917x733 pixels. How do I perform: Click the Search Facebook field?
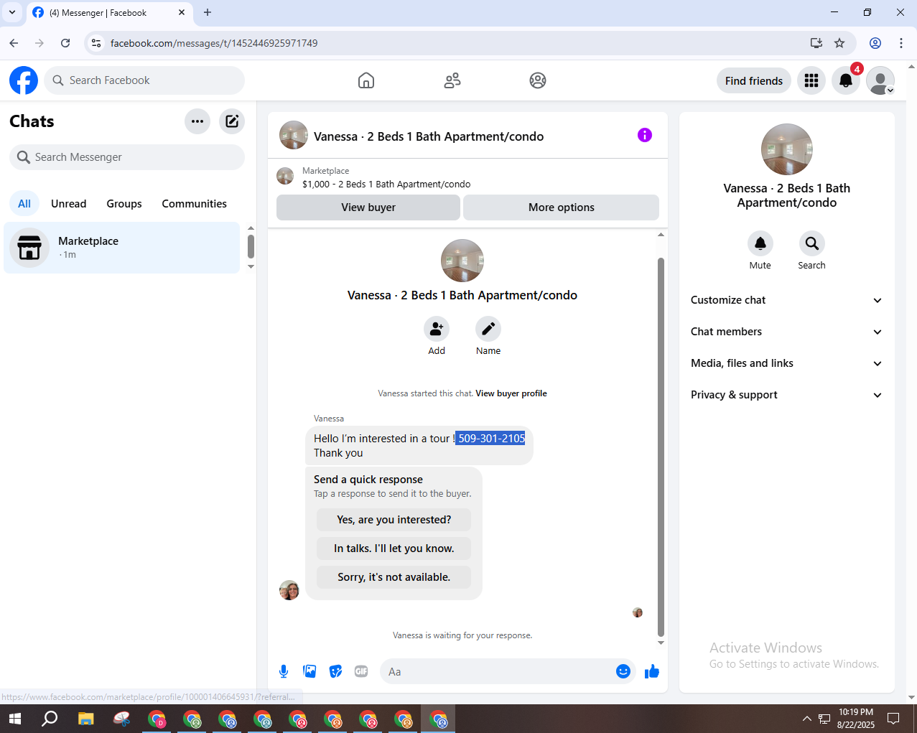[144, 80]
